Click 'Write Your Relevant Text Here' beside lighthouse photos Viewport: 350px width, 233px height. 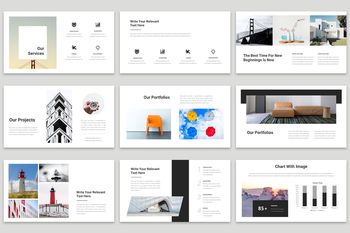[x=91, y=194]
